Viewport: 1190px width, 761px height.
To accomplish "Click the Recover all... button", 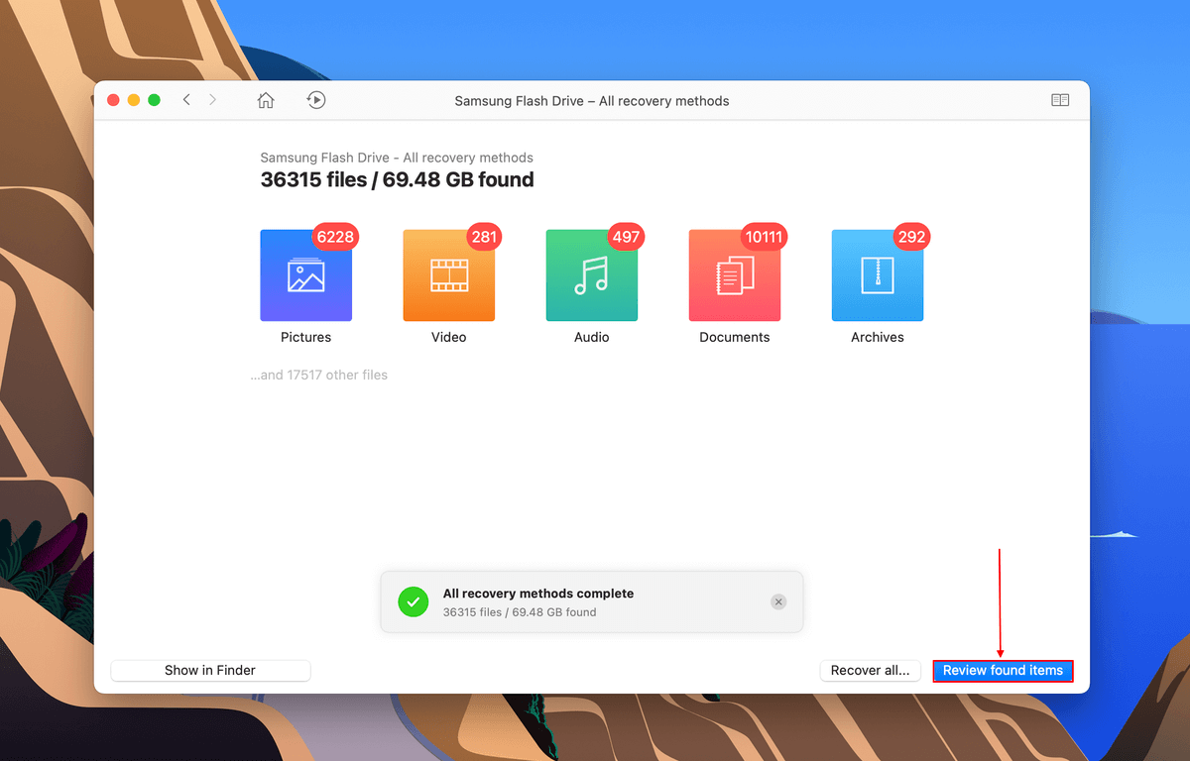I will [871, 671].
